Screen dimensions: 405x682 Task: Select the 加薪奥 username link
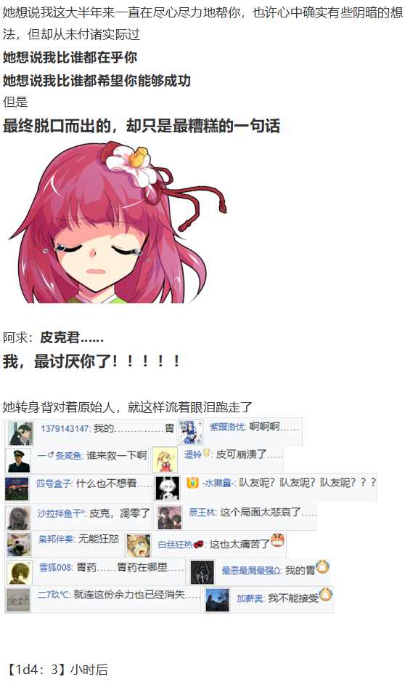tap(250, 598)
